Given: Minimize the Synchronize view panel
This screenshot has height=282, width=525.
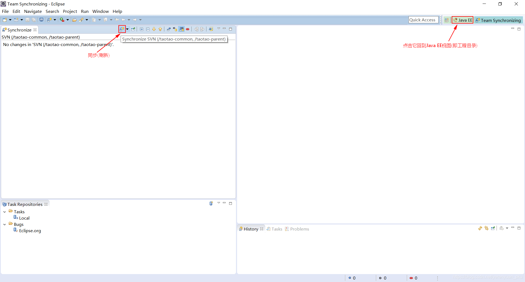Looking at the screenshot, I should pyautogui.click(x=224, y=28).
